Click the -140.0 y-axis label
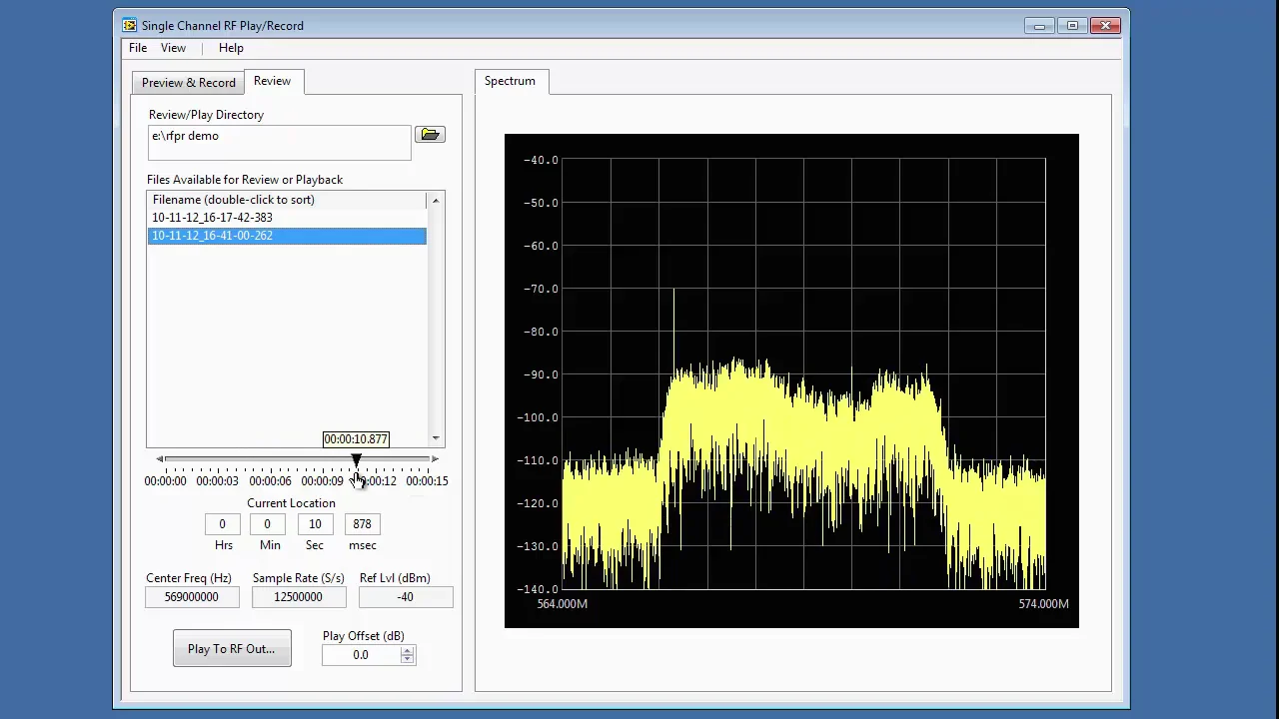The image size is (1279, 719). click(x=538, y=589)
